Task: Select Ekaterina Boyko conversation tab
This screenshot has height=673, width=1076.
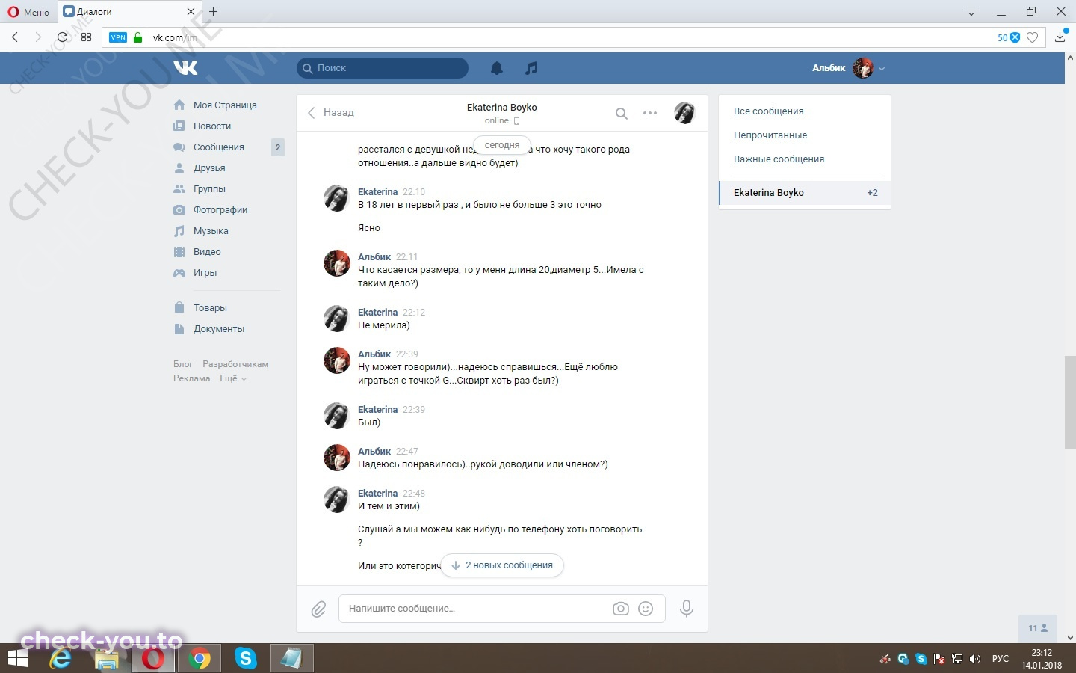Action: [x=805, y=193]
